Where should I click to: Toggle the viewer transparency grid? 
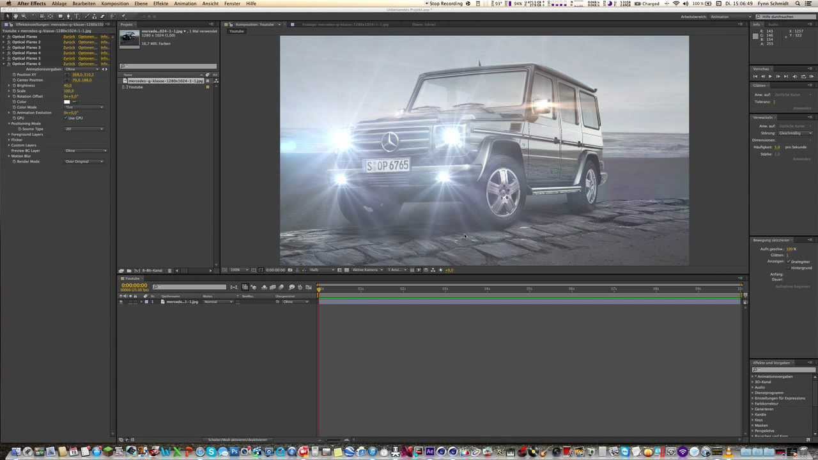tap(346, 270)
